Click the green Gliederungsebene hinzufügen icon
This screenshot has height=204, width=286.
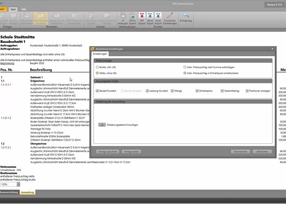pyautogui.click(x=102, y=125)
